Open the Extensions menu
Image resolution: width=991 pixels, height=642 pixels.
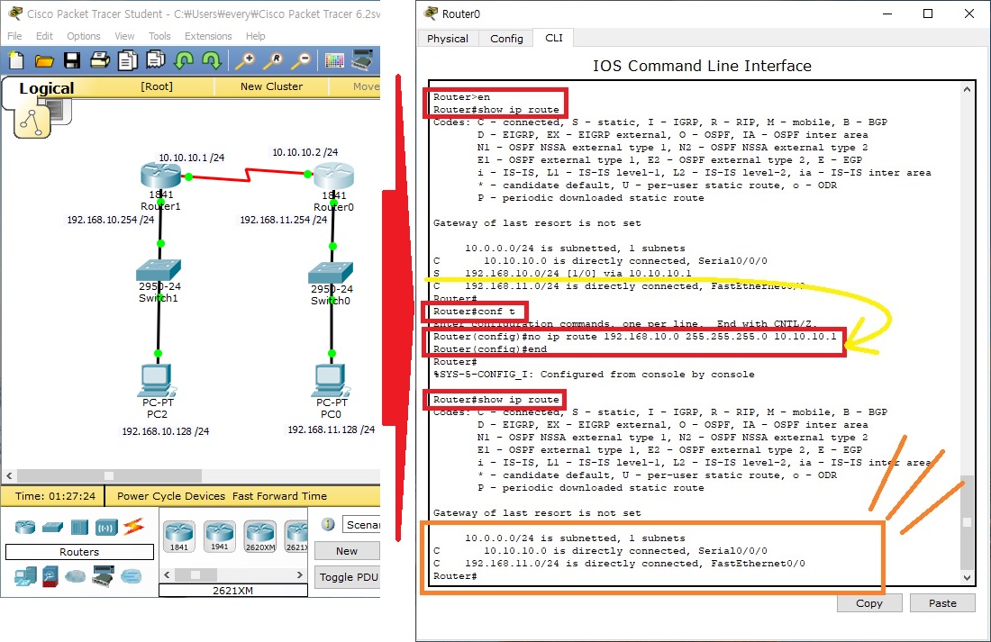click(208, 36)
